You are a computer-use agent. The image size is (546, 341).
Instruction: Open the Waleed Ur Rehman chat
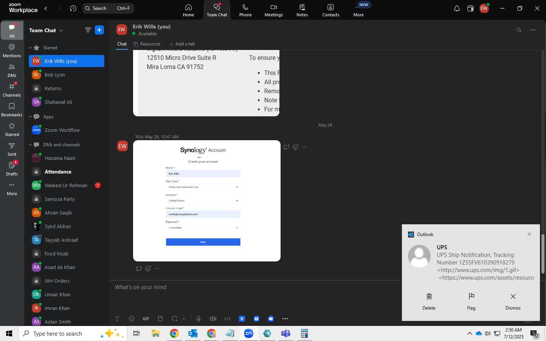pos(66,185)
